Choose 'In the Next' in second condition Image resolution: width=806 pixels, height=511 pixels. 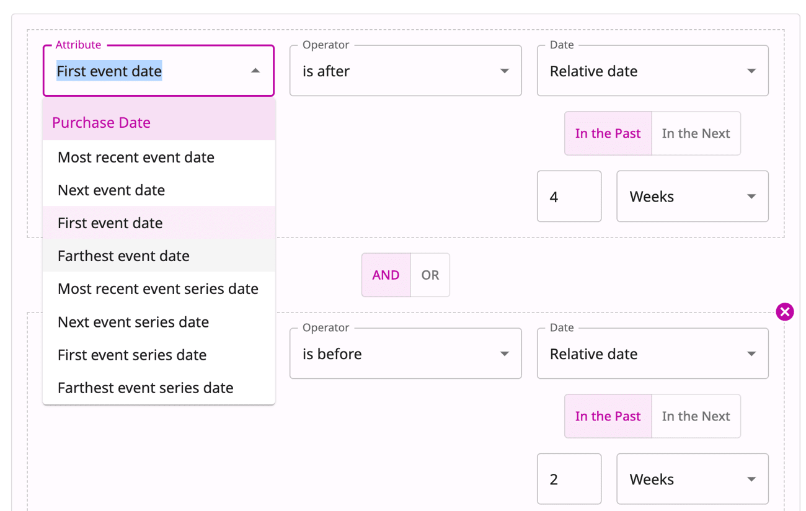(x=696, y=416)
